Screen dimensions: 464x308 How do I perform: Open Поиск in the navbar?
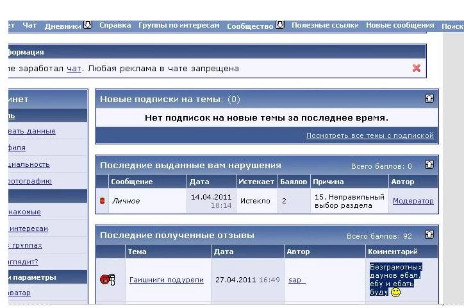pyautogui.click(x=452, y=26)
